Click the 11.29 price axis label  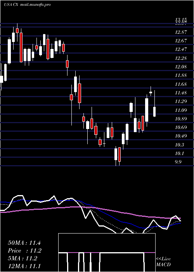(181, 101)
